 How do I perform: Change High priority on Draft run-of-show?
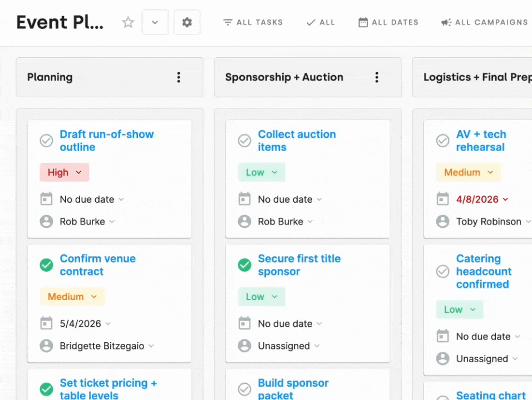click(x=65, y=172)
